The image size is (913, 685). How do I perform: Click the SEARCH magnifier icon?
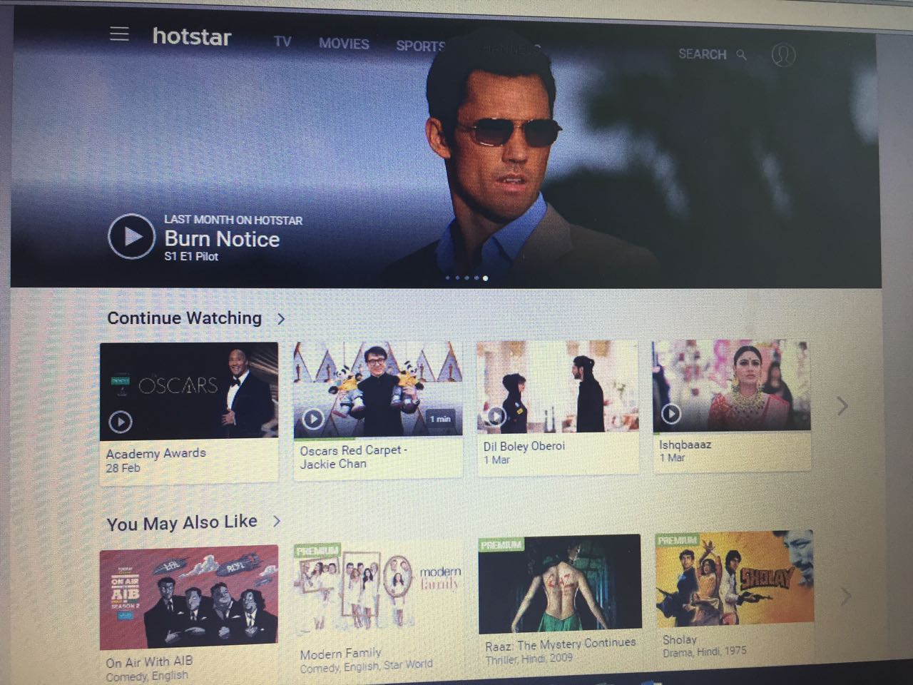coord(741,54)
